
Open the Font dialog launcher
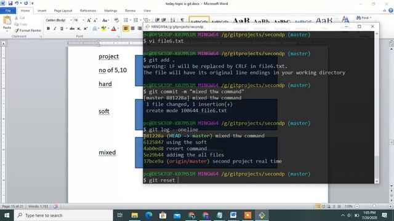118,37
